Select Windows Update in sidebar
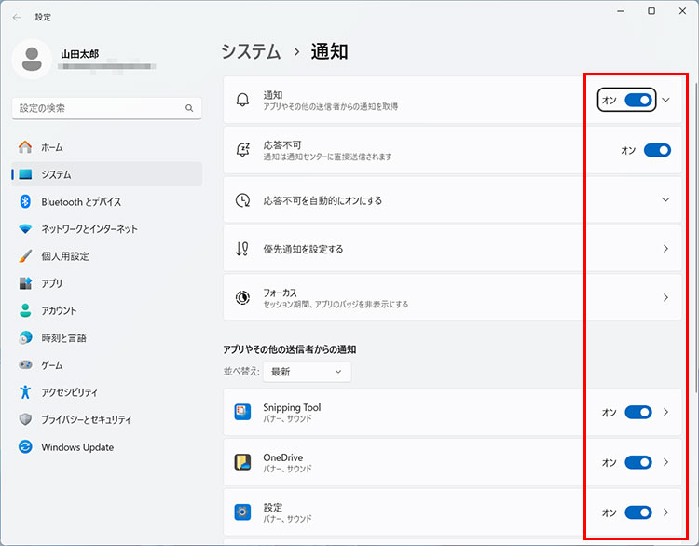 point(77,447)
